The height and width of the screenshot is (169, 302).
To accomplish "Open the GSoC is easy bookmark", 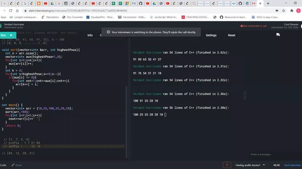I will point(265,17).
